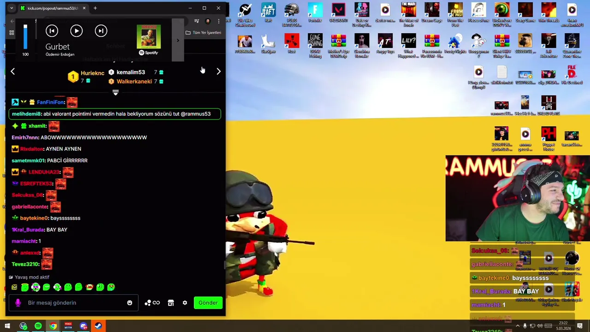
Task: Click username Walkerkaneki on leaderboard
Action: 134,81
